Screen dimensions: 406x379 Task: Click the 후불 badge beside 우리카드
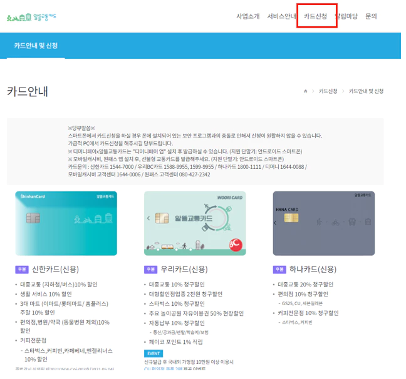pos(151,270)
